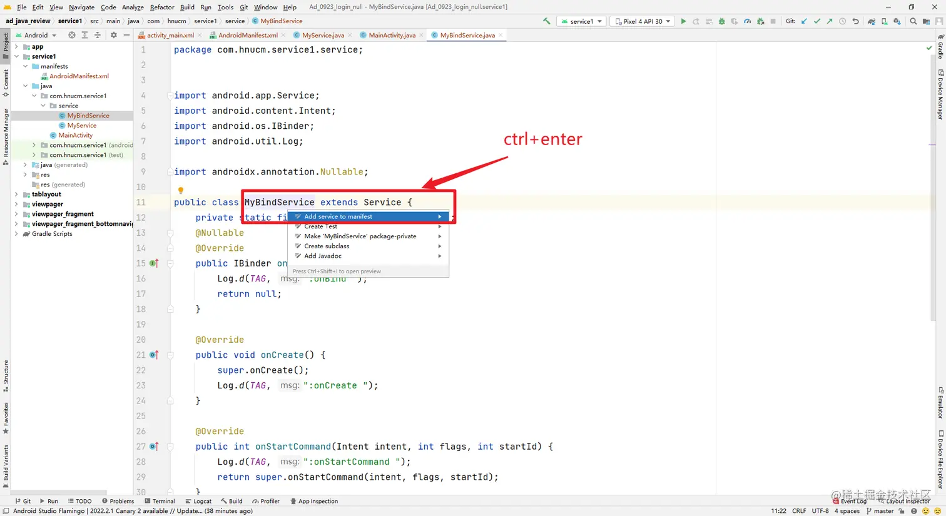The height and width of the screenshot is (516, 946).
Task: Click Expand All in Project panel
Action: (x=84, y=35)
